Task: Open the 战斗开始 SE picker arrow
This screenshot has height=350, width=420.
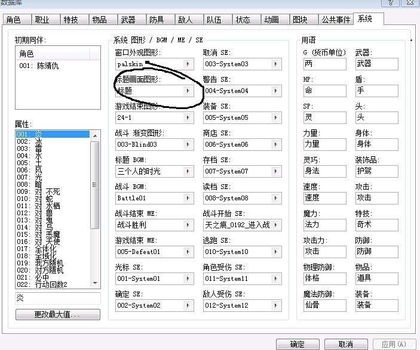Action: click(x=275, y=225)
